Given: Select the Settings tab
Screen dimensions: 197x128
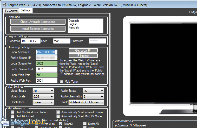Looking at the screenshot, I should coord(26,10).
